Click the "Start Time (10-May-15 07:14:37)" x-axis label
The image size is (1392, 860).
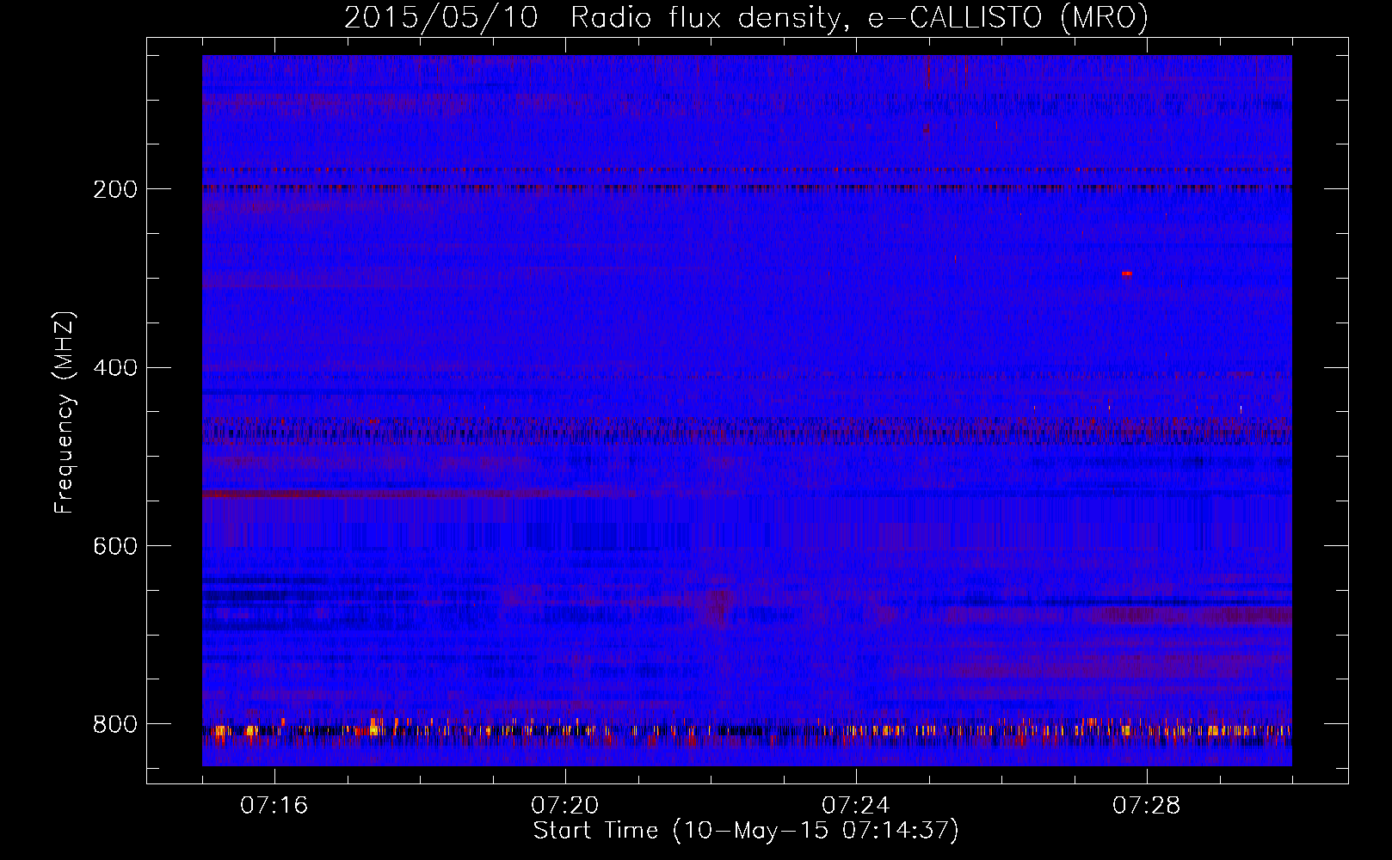point(746,831)
